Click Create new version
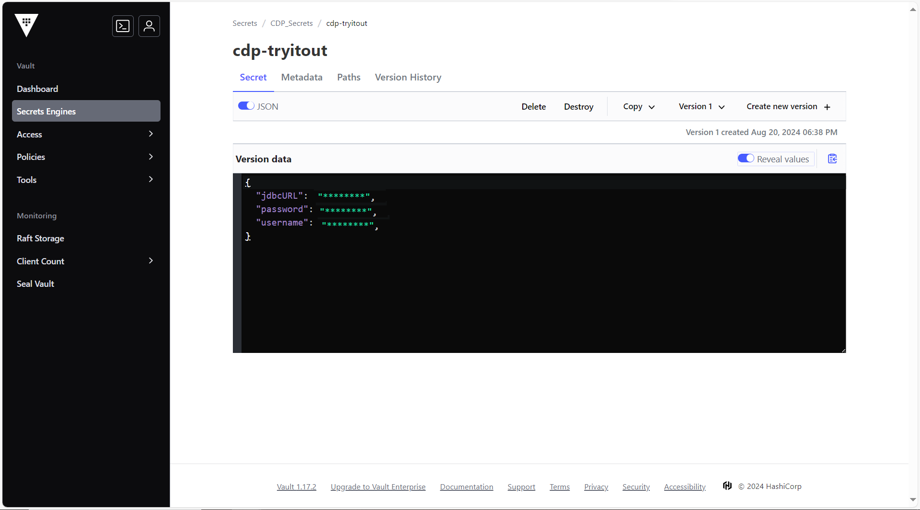920x510 pixels. tap(788, 106)
